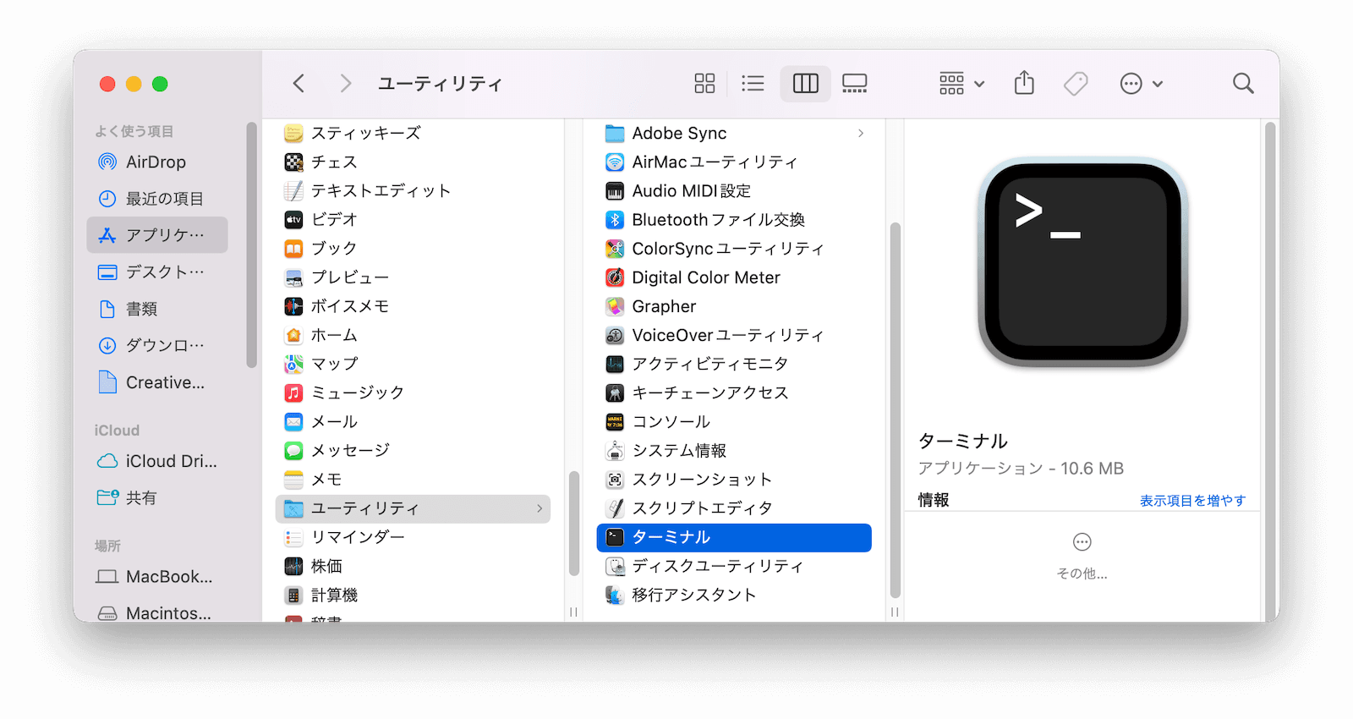This screenshot has height=719, width=1353.
Task: Select アプリケ… in the sidebar
Action: click(x=157, y=235)
